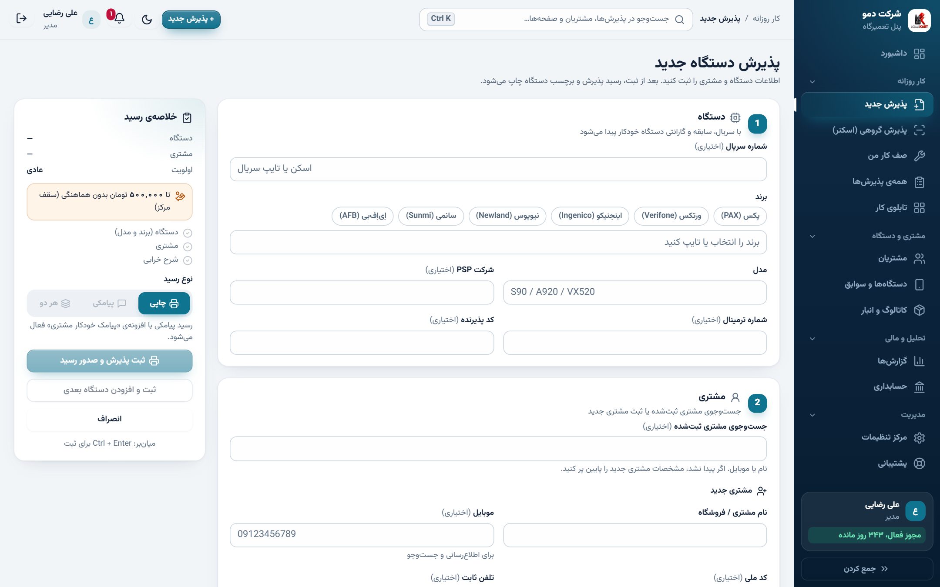Viewport: 940px width, 587px height.
Task: Click the + پذیرش جدید header button
Action: pos(191,19)
